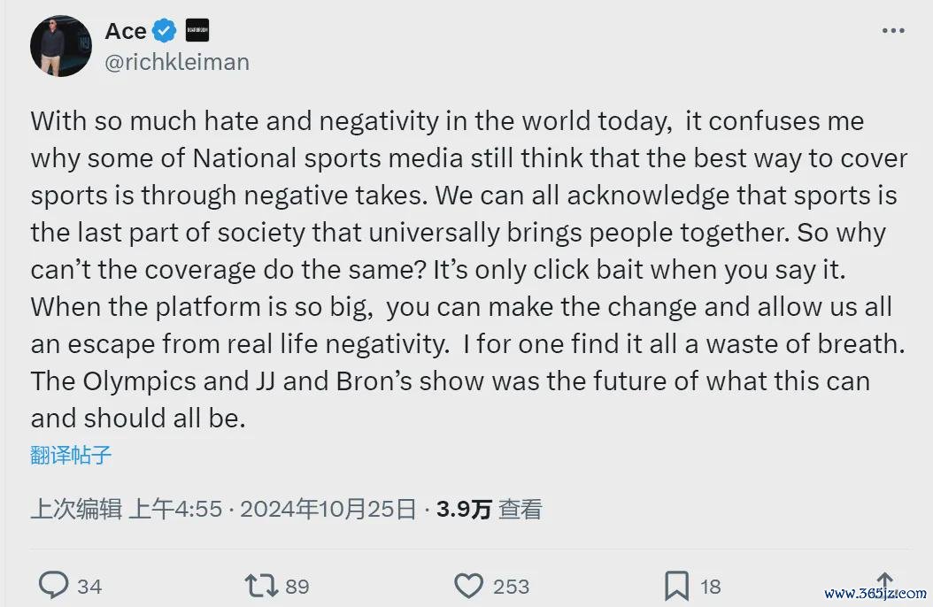Click the share upload arrow icon
The height and width of the screenshot is (607, 933).
click(x=883, y=585)
